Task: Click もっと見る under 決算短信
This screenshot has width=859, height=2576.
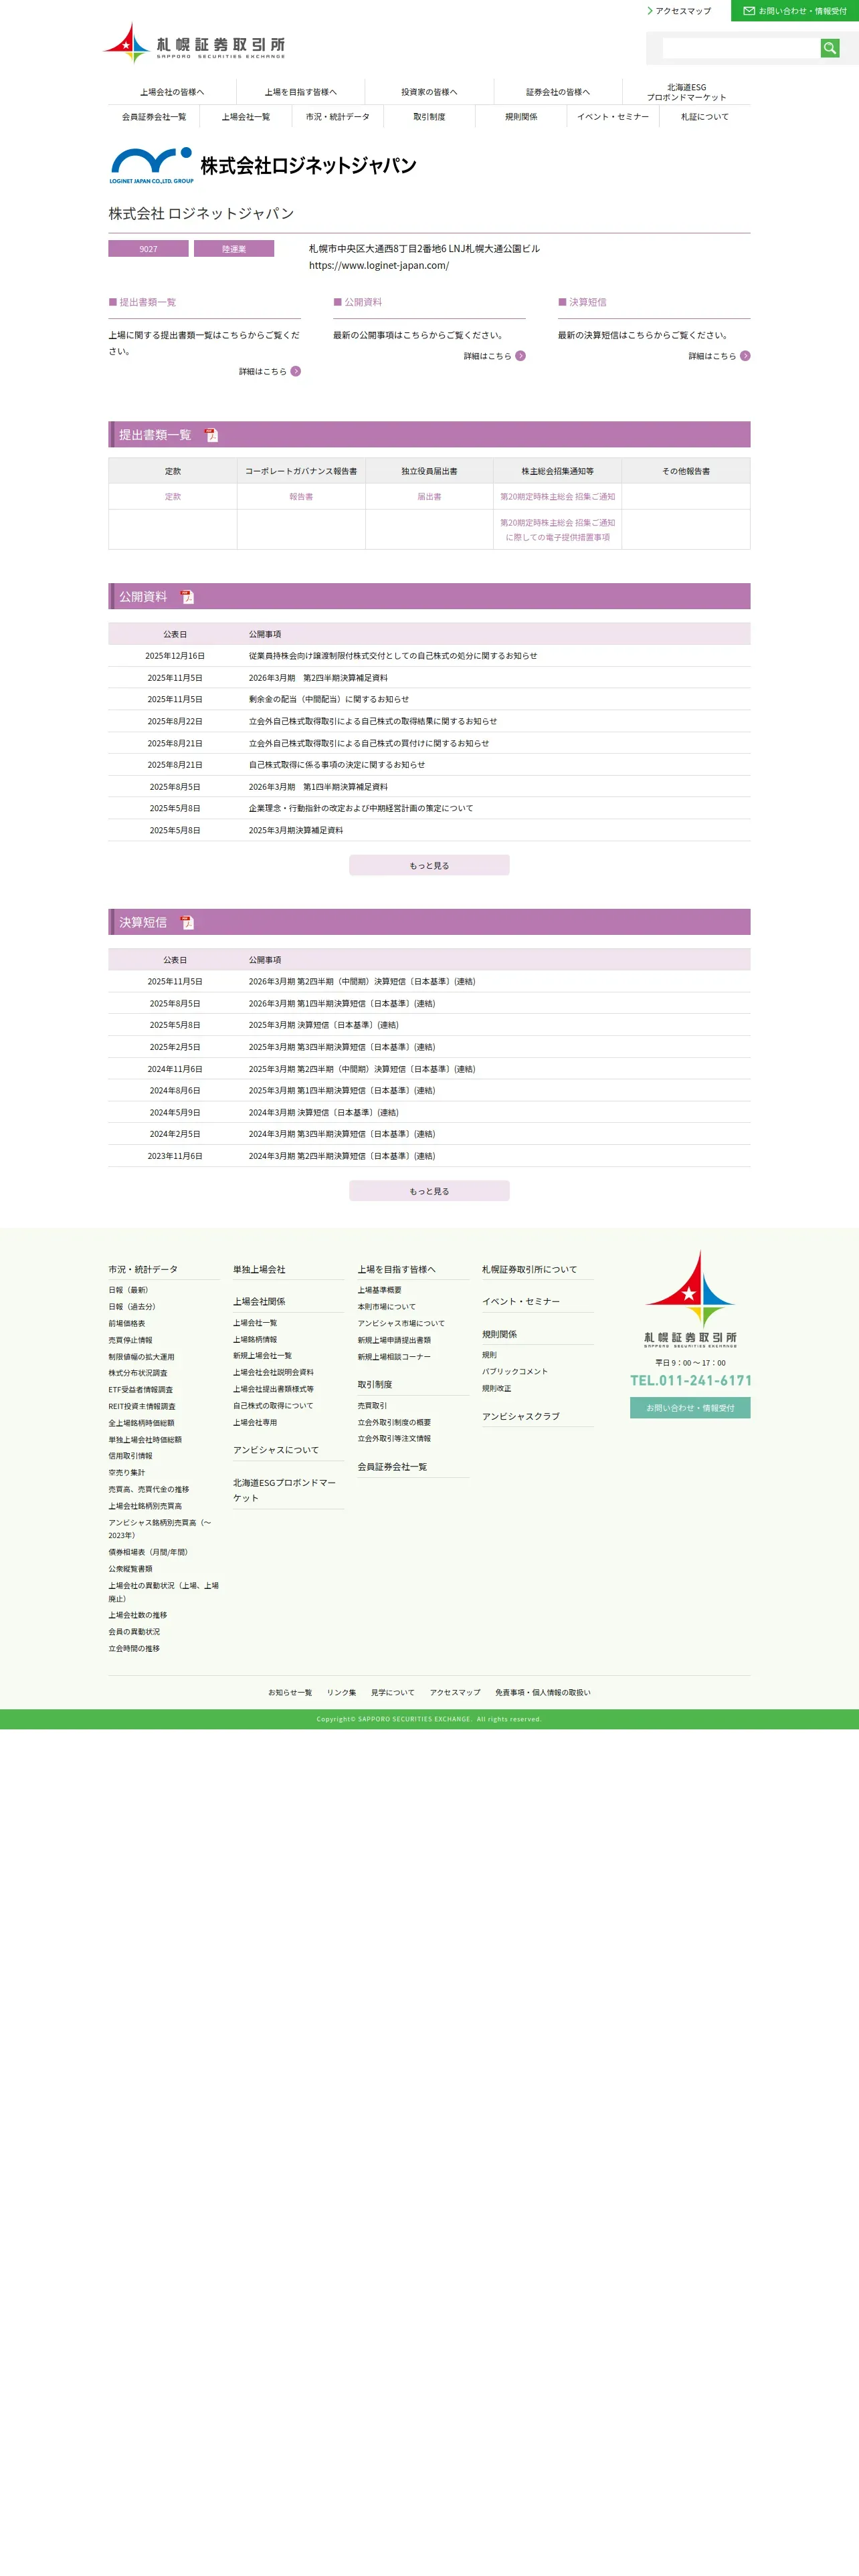Action: pyautogui.click(x=429, y=1192)
